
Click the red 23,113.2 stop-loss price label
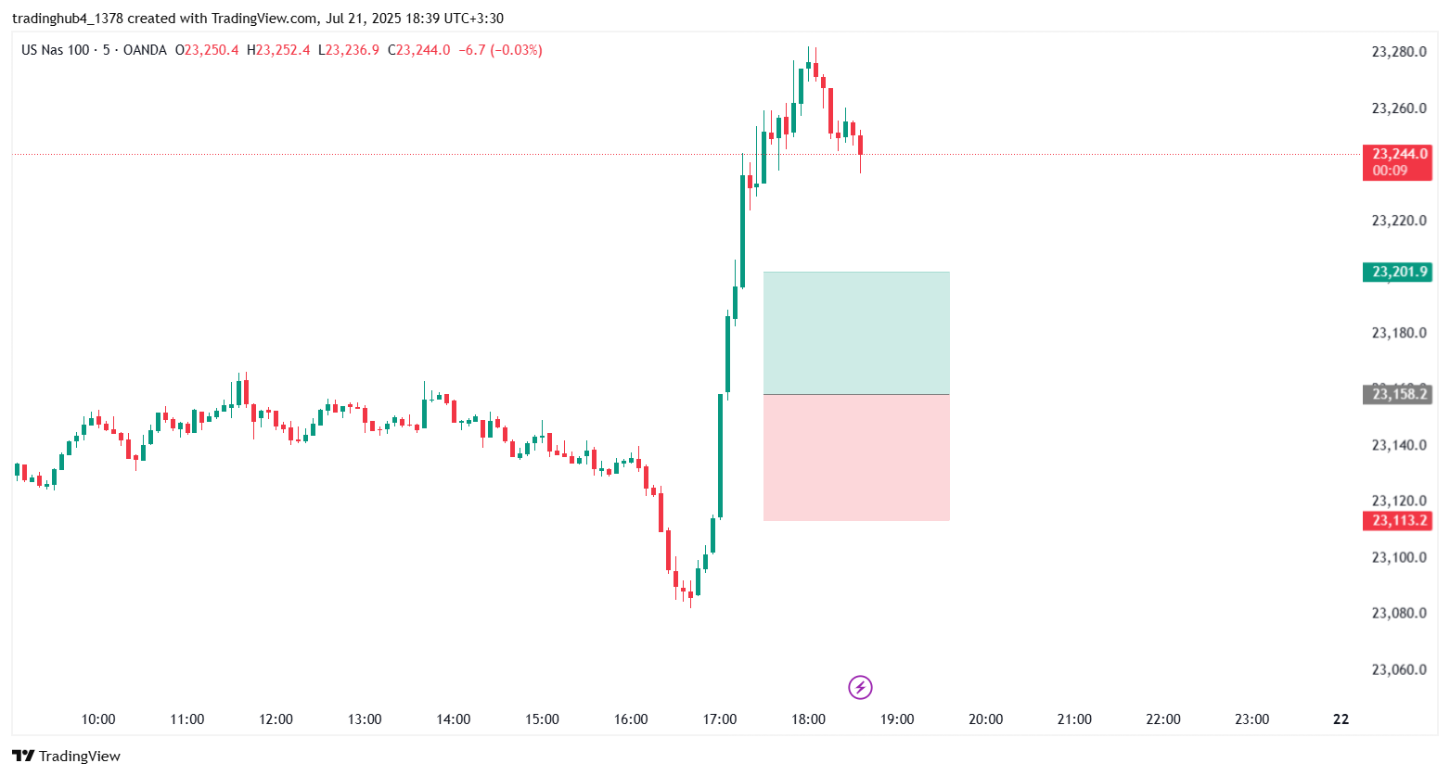coord(1398,520)
